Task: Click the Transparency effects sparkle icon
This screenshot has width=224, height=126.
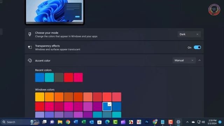Action: click(x=30, y=47)
